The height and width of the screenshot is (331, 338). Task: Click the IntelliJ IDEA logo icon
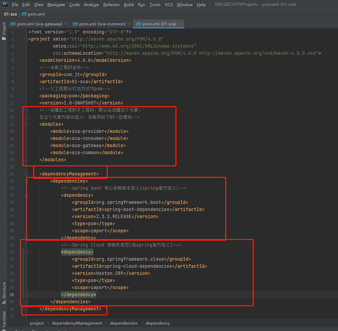click(x=4, y=4)
